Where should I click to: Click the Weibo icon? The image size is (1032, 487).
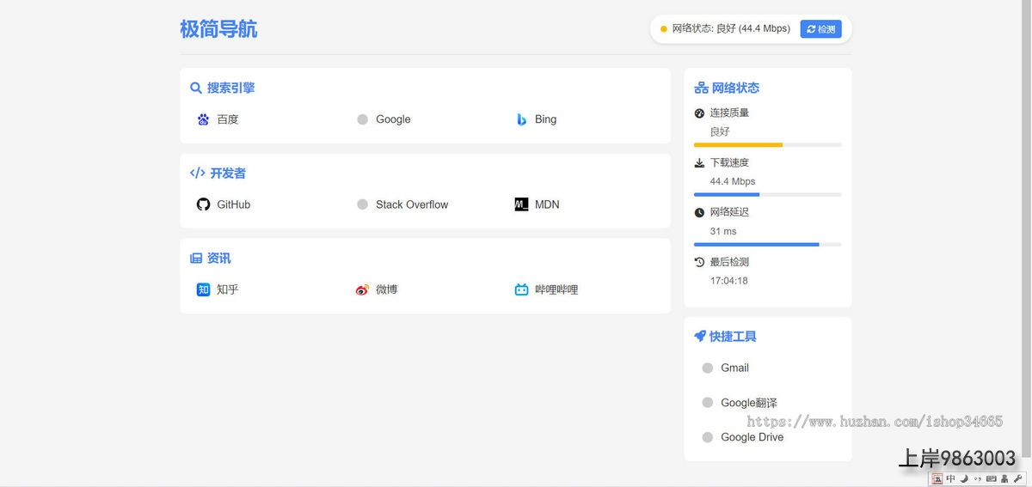tap(362, 289)
